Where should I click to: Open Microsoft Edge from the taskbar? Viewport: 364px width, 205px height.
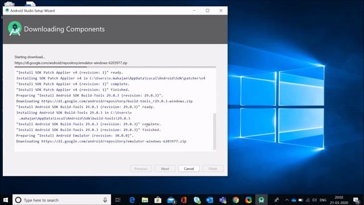[132, 200]
